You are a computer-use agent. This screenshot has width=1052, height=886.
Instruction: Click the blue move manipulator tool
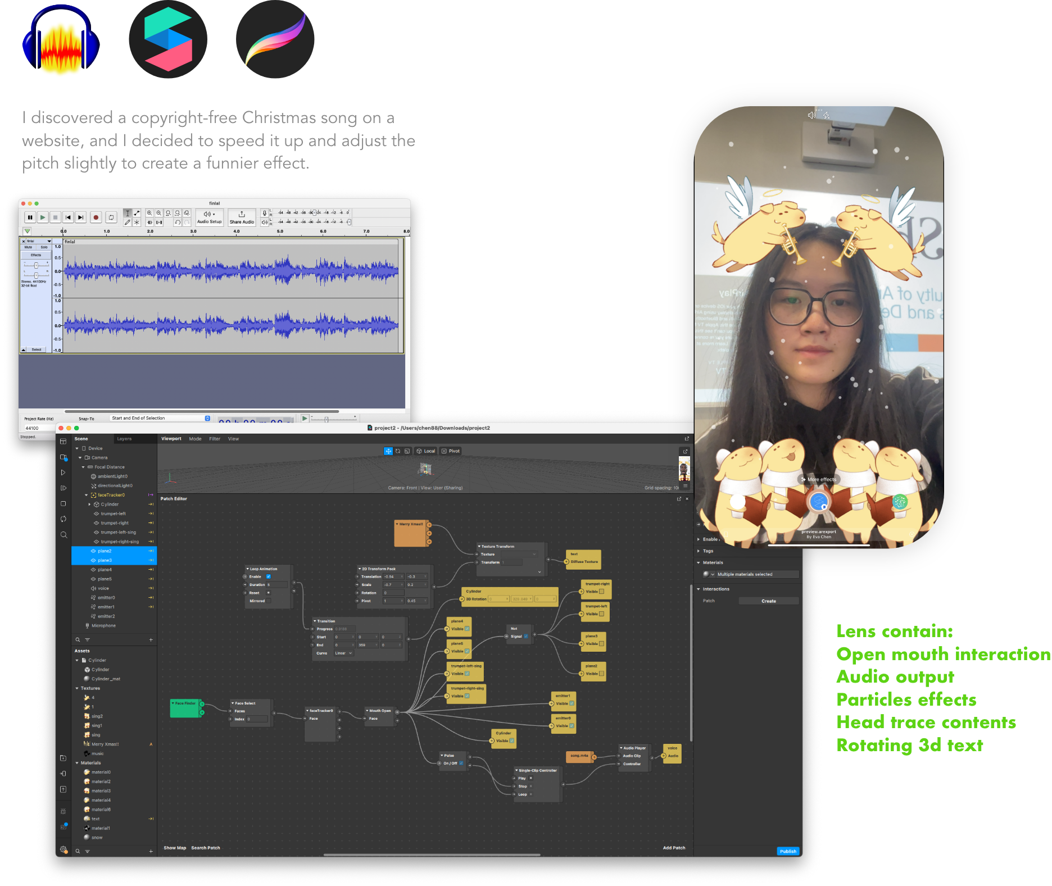point(388,451)
